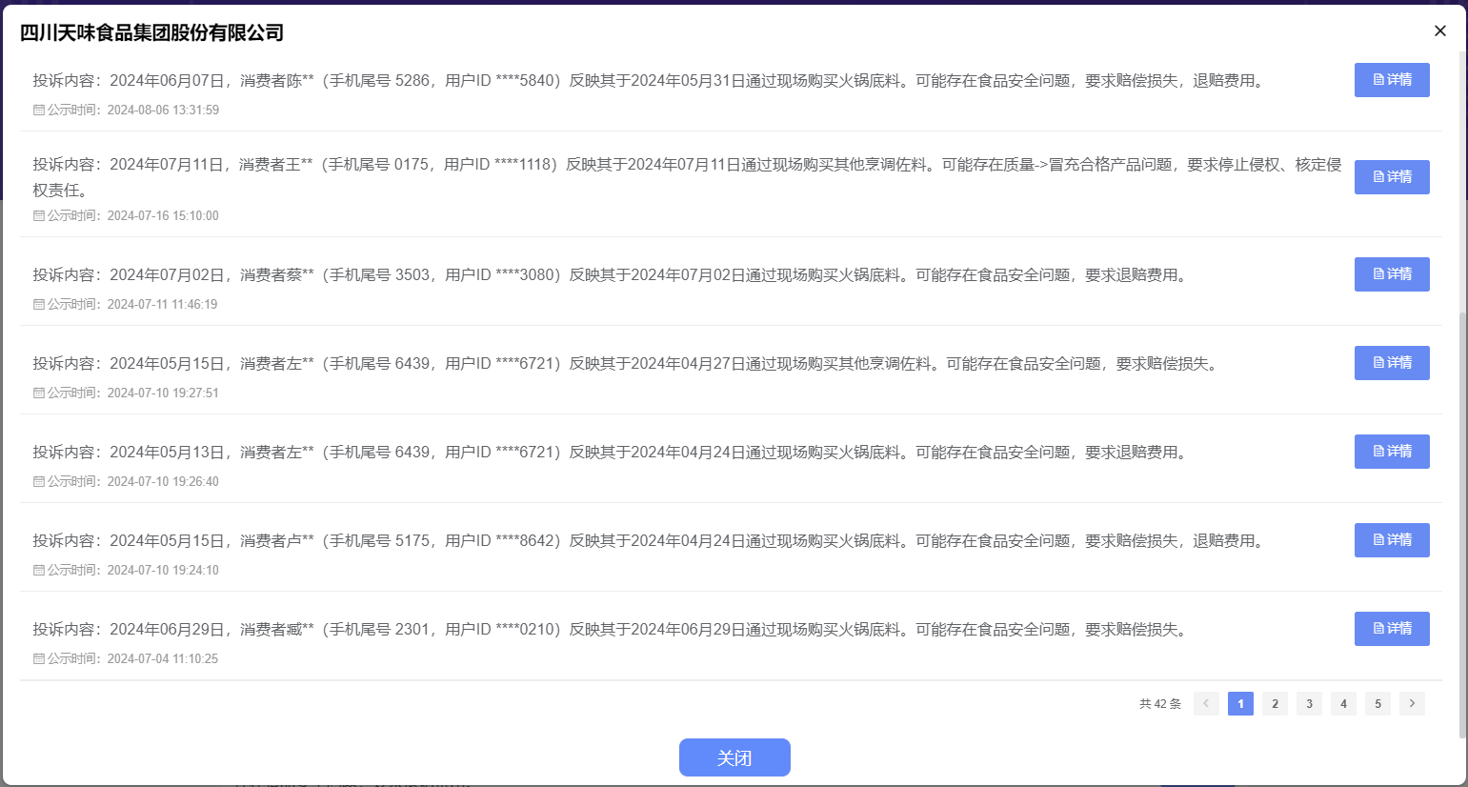This screenshot has height=787, width=1468.
Task: Click the next page arrow
Action: click(1412, 703)
